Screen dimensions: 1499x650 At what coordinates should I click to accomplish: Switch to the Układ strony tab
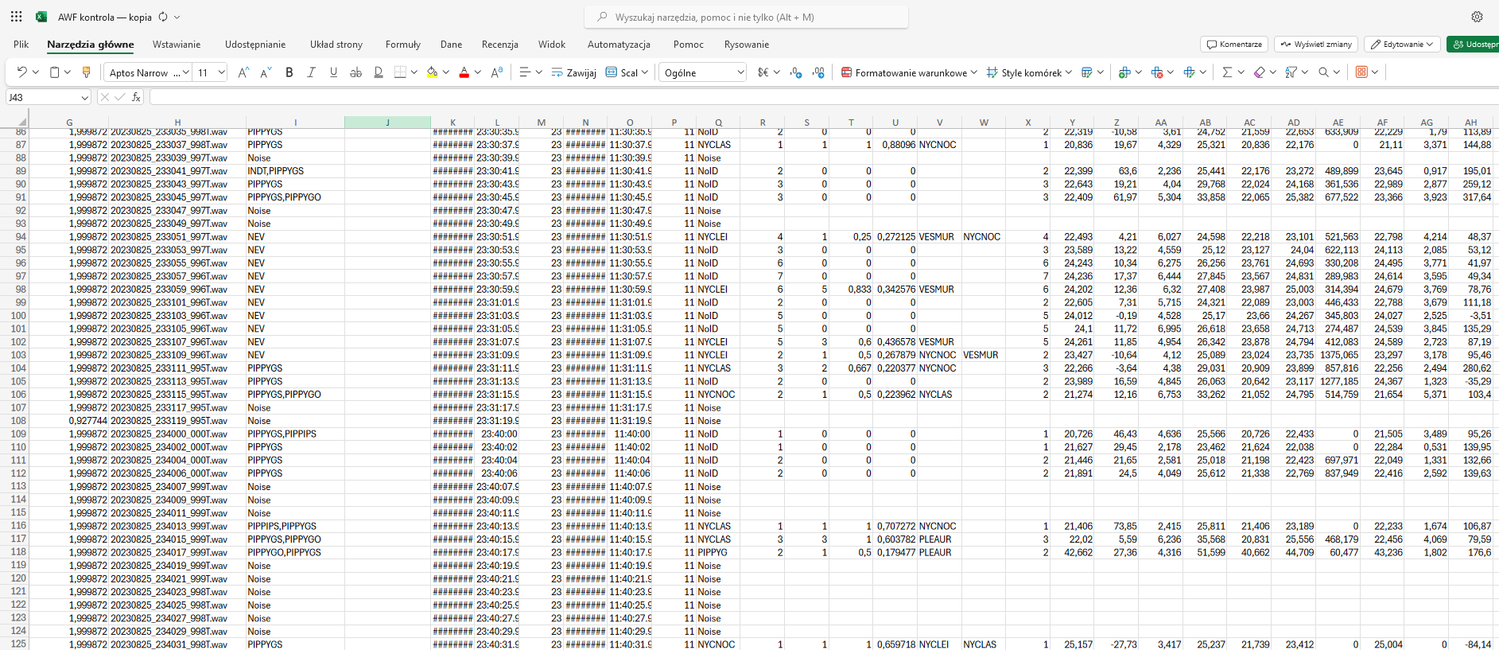tap(336, 45)
